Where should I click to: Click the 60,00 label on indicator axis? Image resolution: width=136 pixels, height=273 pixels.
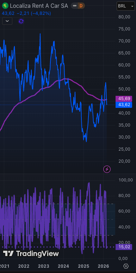point(124,211)
